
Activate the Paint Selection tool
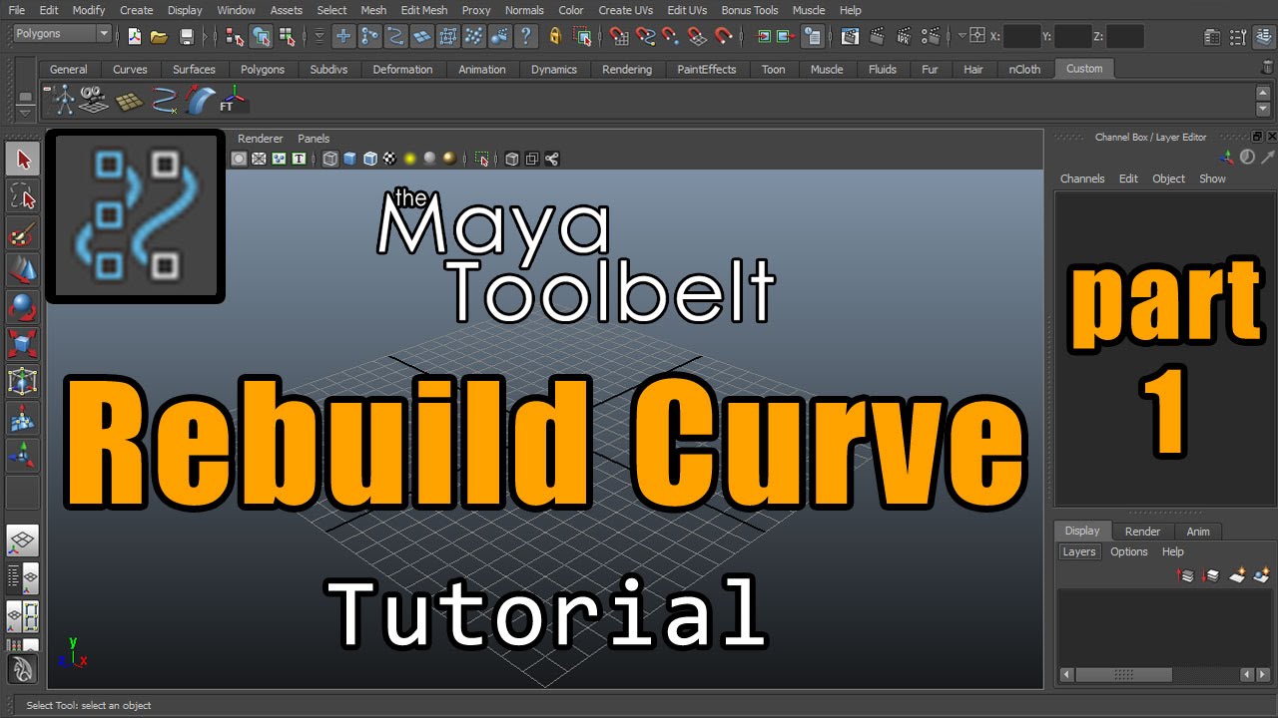pos(23,234)
